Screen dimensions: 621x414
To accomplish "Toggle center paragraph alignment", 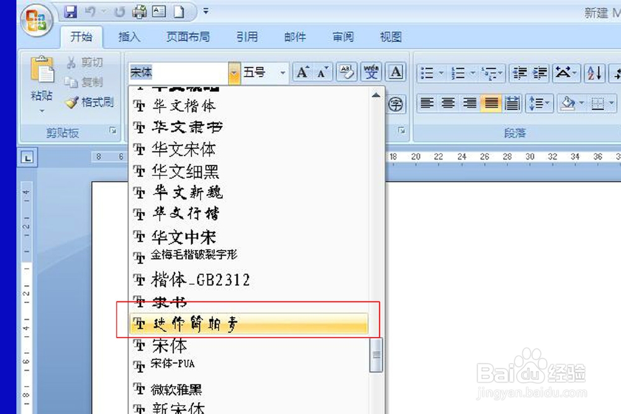I will click(x=448, y=103).
